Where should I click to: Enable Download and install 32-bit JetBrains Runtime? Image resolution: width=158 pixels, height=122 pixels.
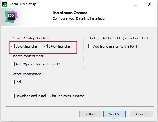[13, 96]
